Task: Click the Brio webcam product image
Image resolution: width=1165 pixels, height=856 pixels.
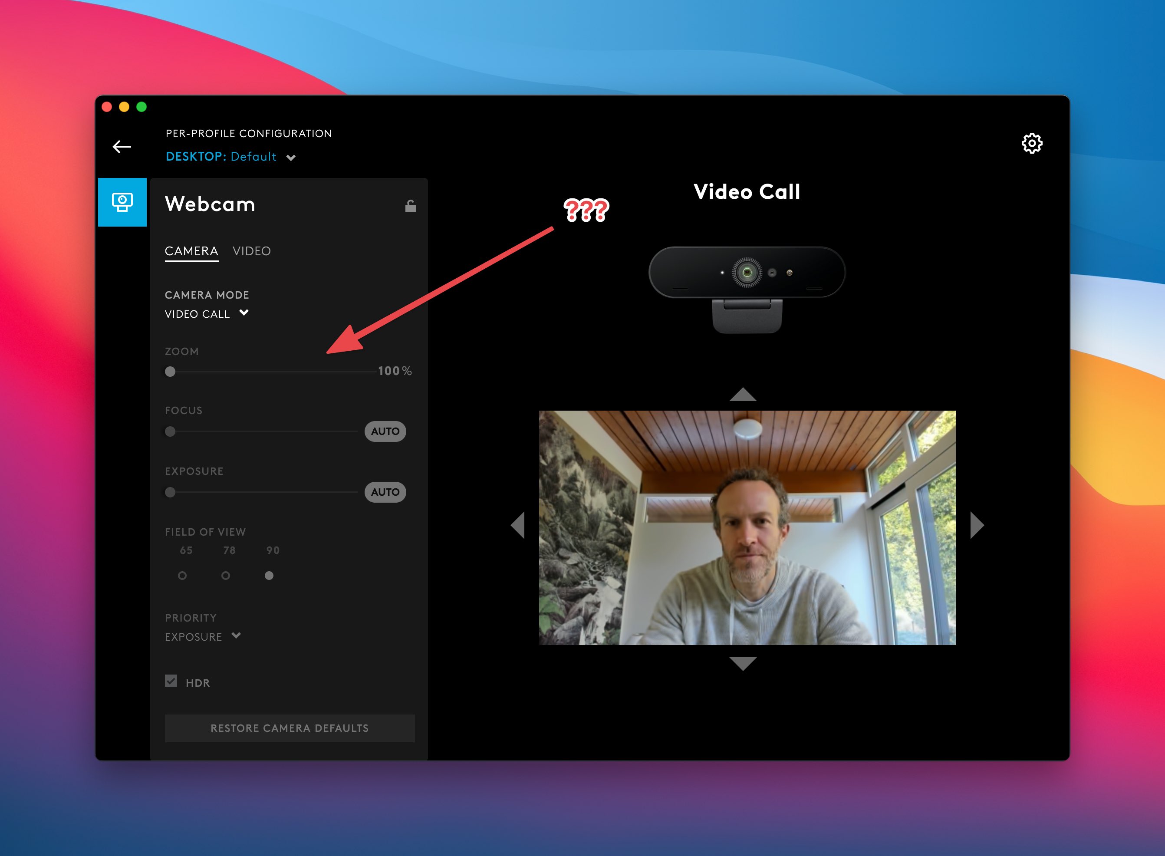Action: coord(747,289)
